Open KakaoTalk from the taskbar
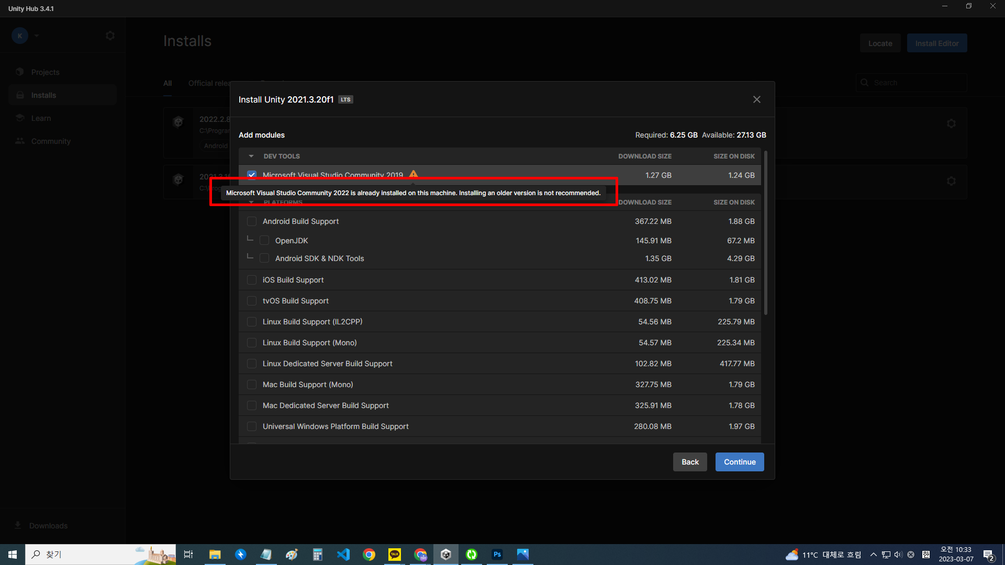The image size is (1005, 565). click(x=395, y=555)
